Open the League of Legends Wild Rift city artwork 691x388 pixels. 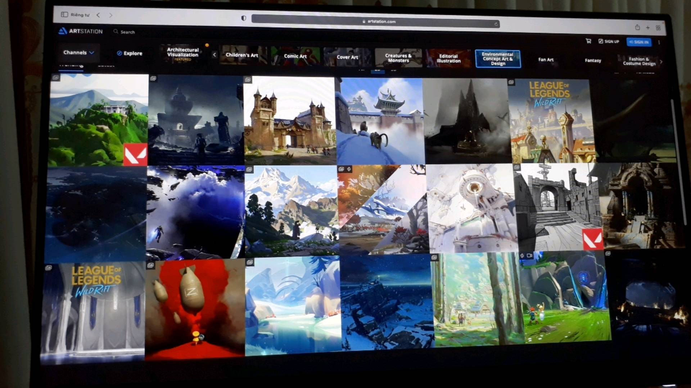pyautogui.click(x=551, y=121)
